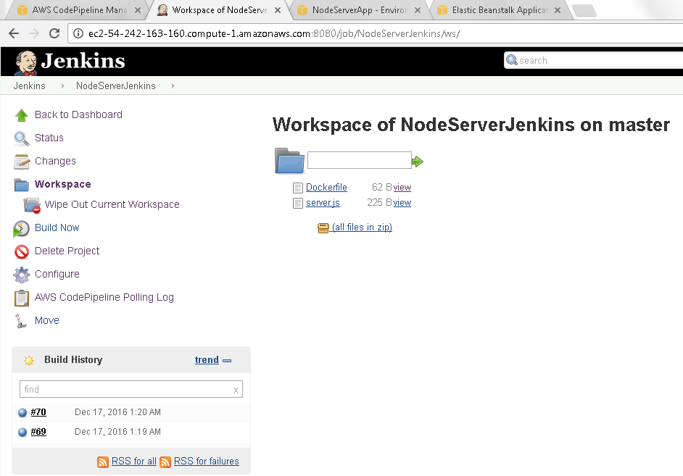Open the build history trend link
Viewport: 683px width, 476px height.
coord(207,360)
